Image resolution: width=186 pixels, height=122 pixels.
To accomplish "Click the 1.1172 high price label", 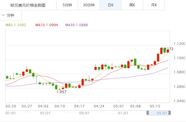I will [x=167, y=49].
